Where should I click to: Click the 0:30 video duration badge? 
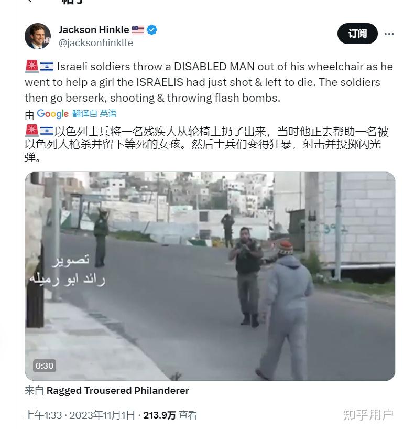point(45,366)
